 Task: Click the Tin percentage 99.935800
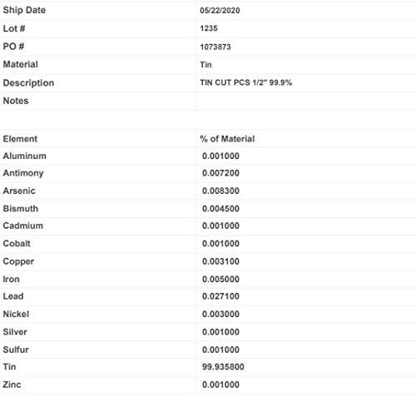coord(223,367)
